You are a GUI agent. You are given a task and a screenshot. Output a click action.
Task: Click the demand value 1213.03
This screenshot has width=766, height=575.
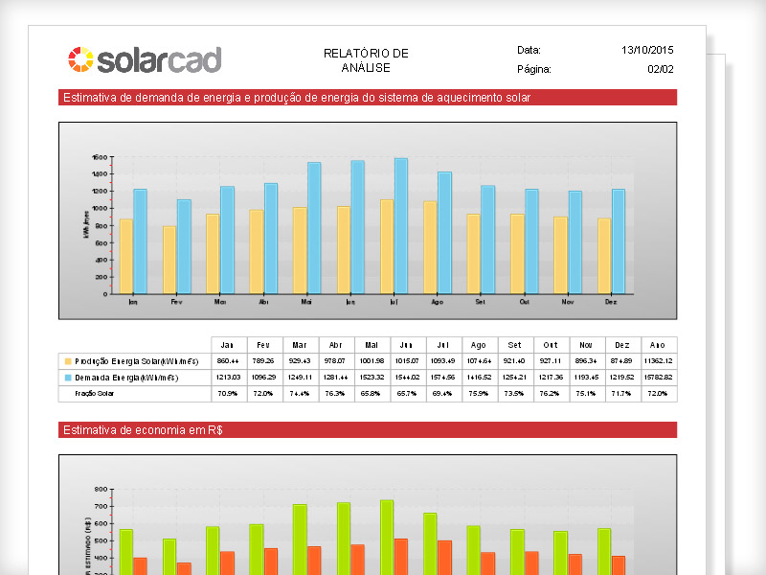[x=228, y=377]
